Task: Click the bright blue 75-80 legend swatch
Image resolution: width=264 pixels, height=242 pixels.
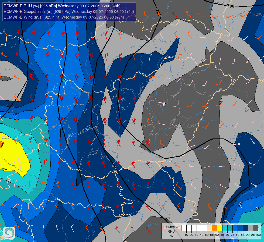Action: (x=235, y=228)
